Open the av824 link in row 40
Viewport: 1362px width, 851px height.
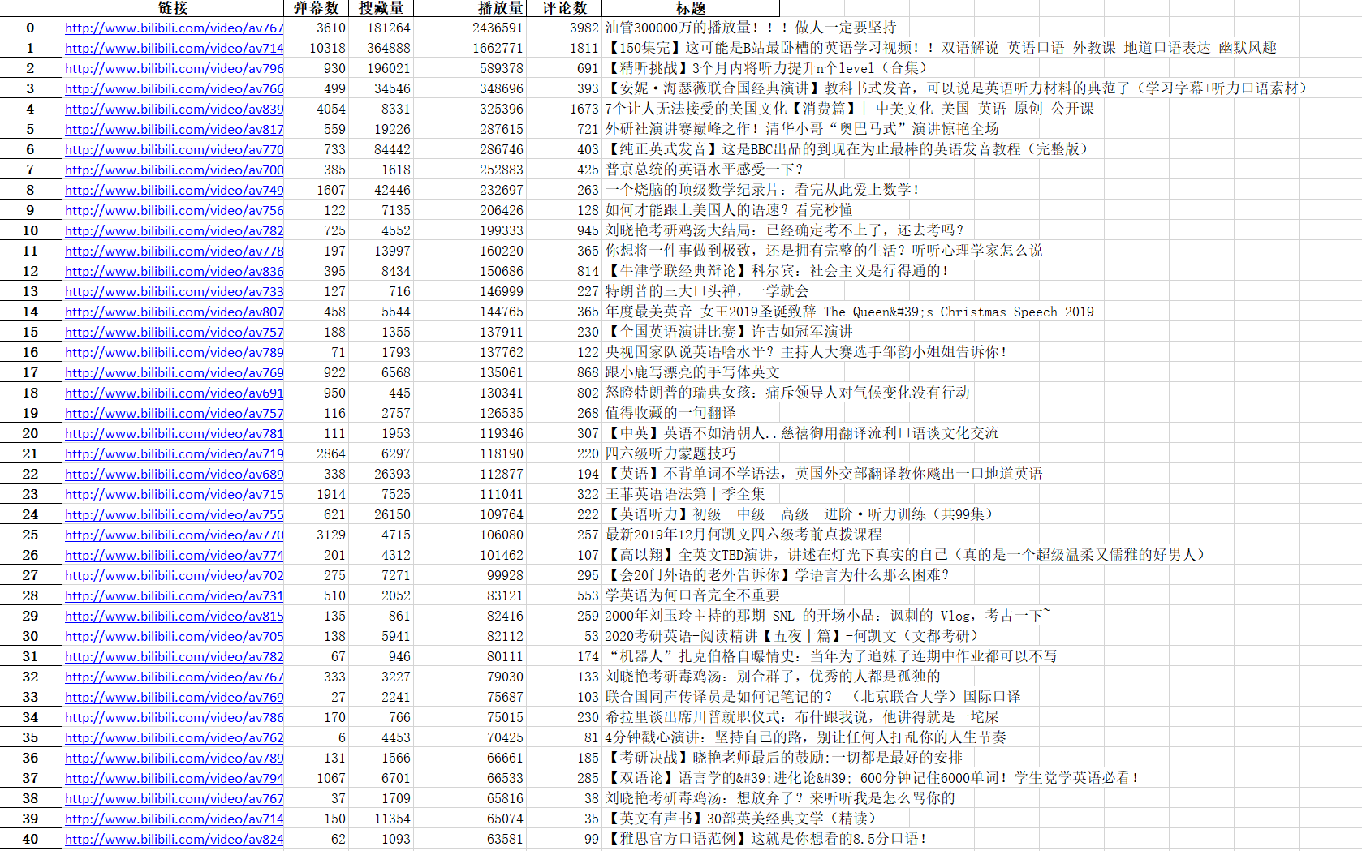[x=175, y=839]
